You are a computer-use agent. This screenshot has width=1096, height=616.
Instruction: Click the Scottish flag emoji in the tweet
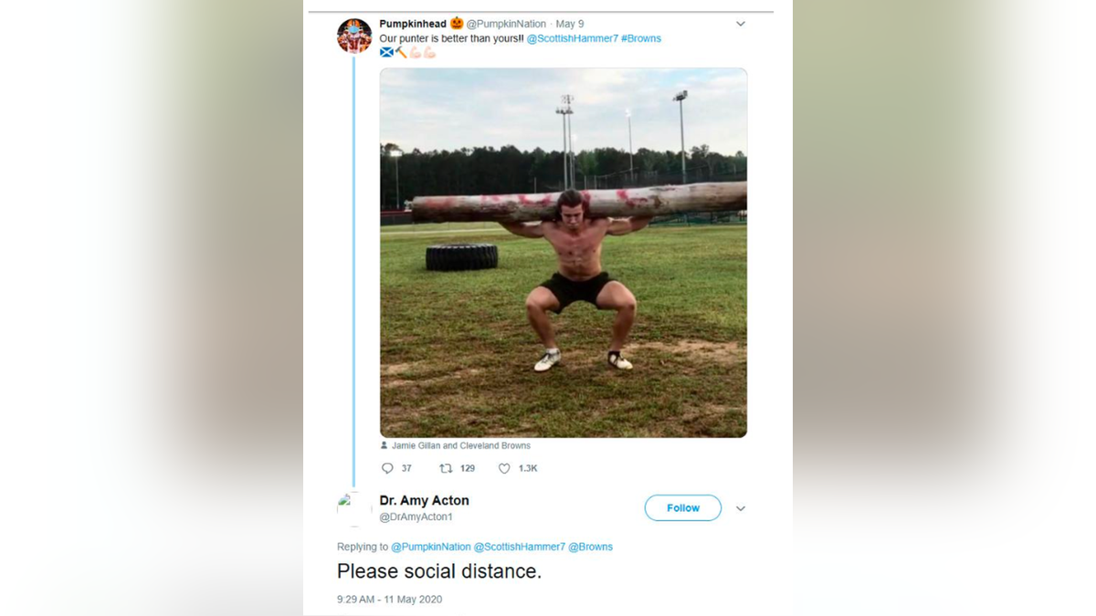pyautogui.click(x=385, y=52)
